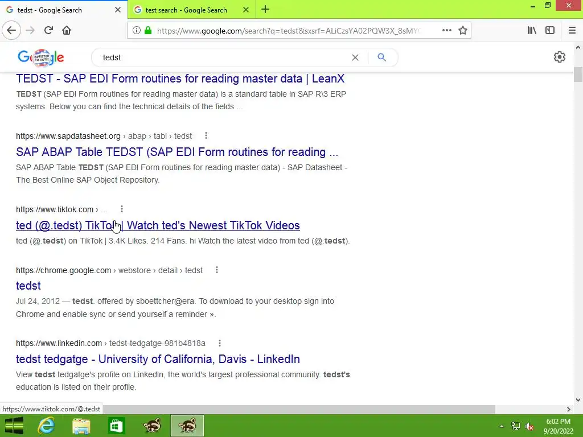Click the horizontal scroll right arrow
583x437 pixels.
coord(568,409)
